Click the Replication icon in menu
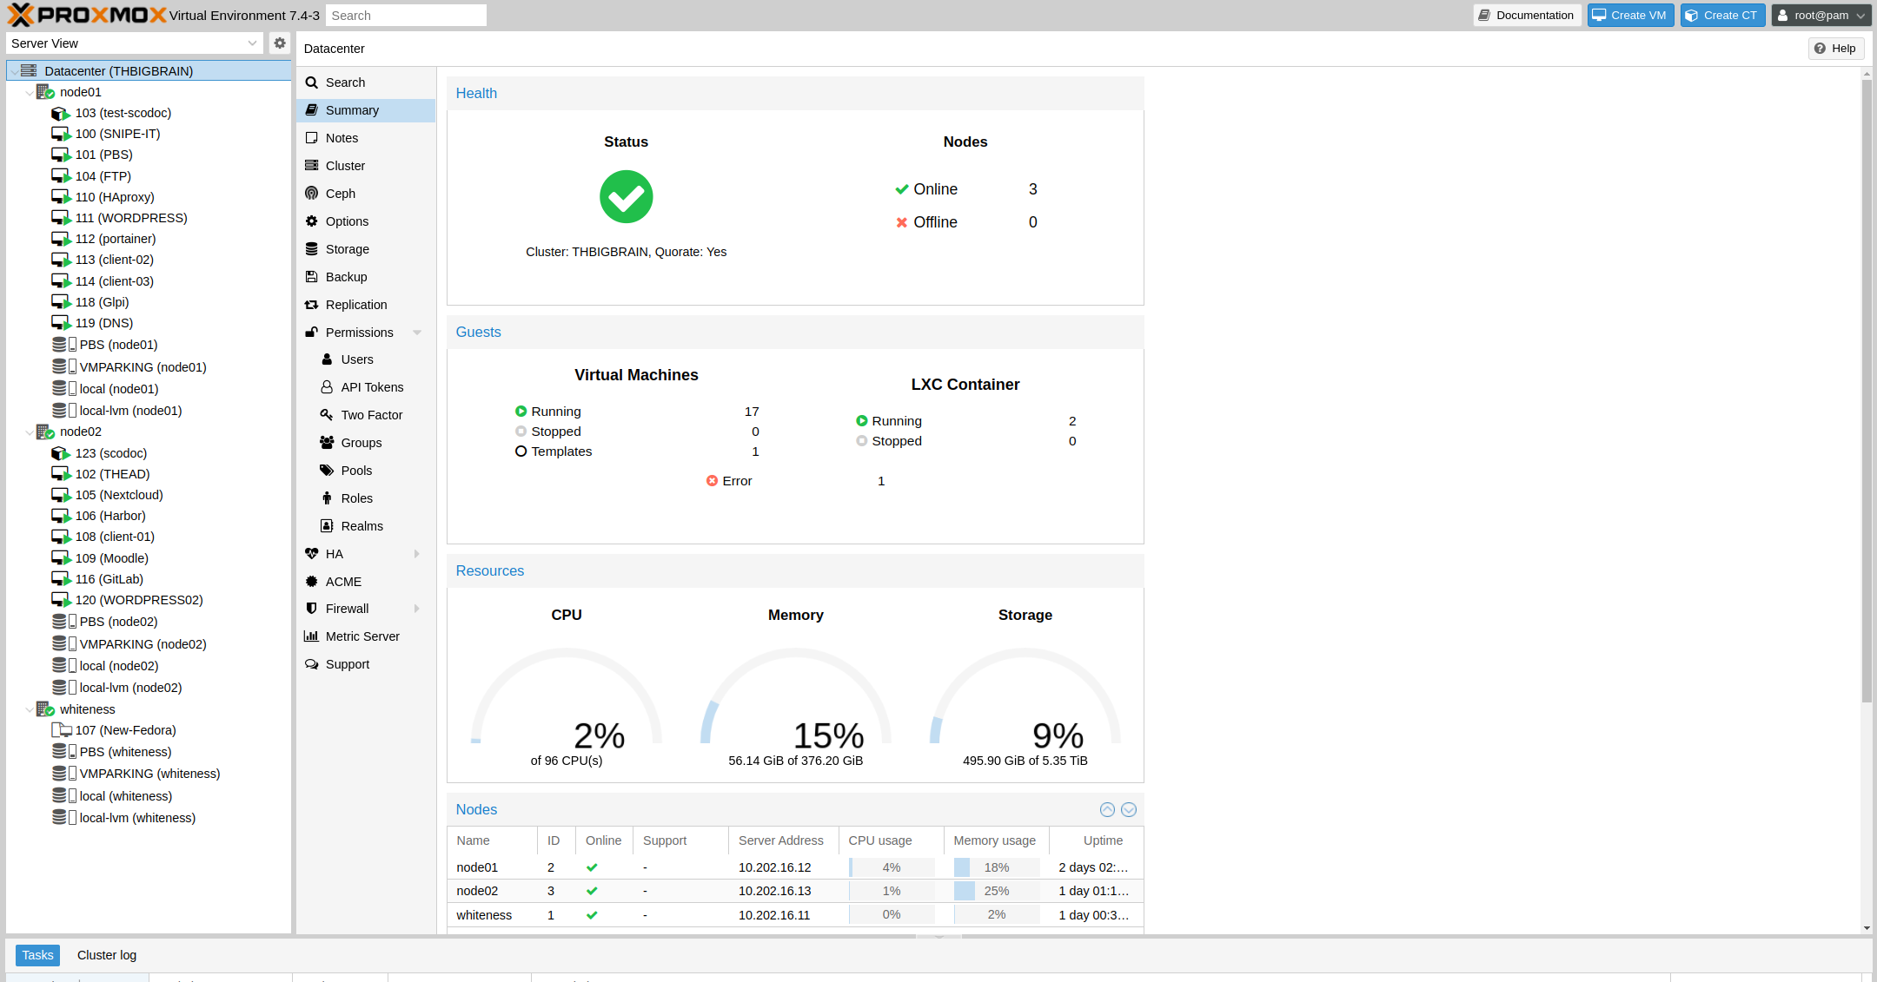 pyautogui.click(x=311, y=305)
